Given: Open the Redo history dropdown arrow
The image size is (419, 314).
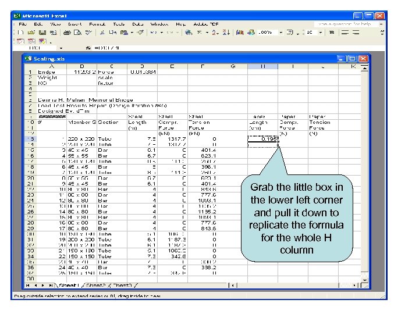Looking at the screenshot, I should pos(177,33).
